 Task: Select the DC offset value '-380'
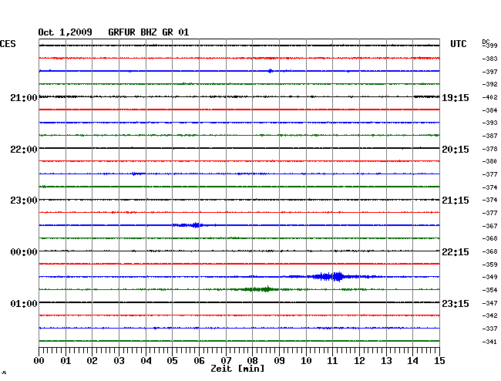click(x=489, y=161)
